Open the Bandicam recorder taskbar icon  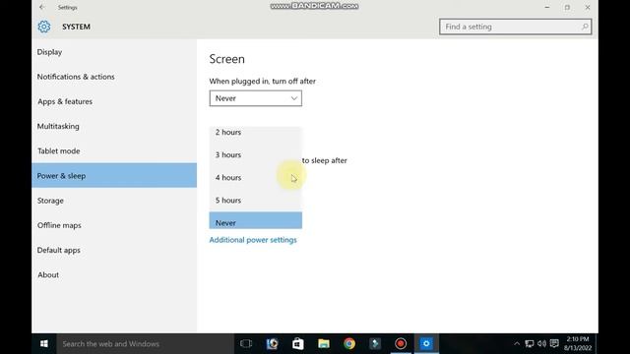pos(401,344)
